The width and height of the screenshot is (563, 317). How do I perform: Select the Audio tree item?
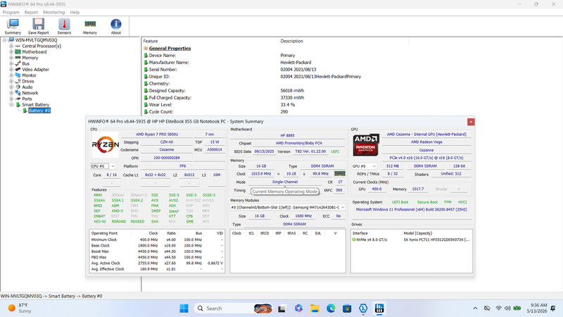point(27,87)
